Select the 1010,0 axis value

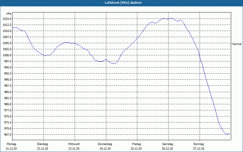tap(7, 31)
